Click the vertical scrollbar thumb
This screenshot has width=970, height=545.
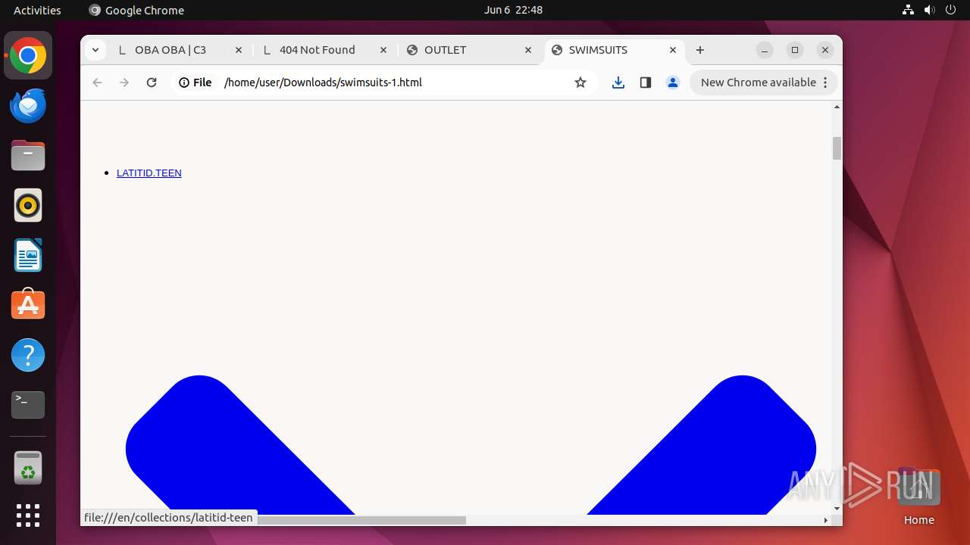[837, 148]
